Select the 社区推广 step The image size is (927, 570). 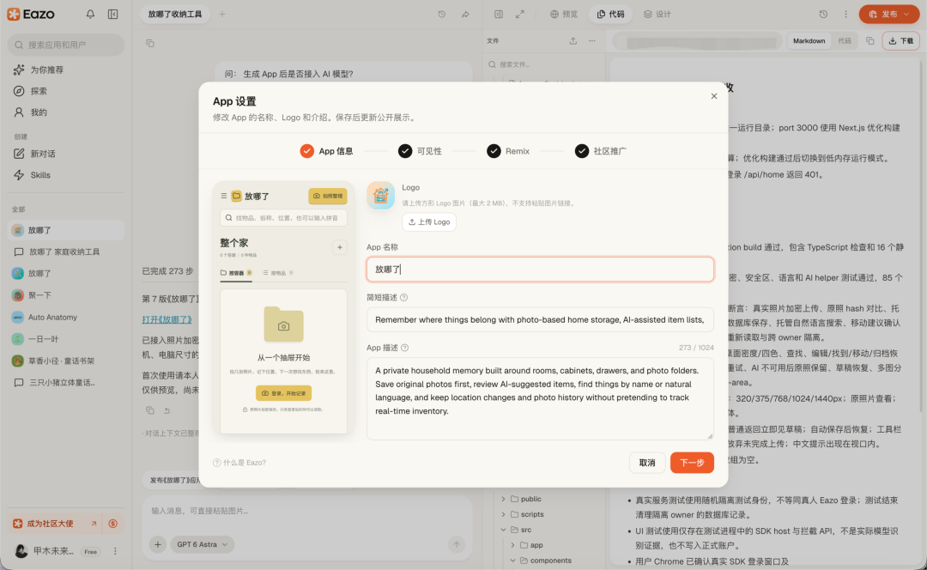click(x=600, y=151)
